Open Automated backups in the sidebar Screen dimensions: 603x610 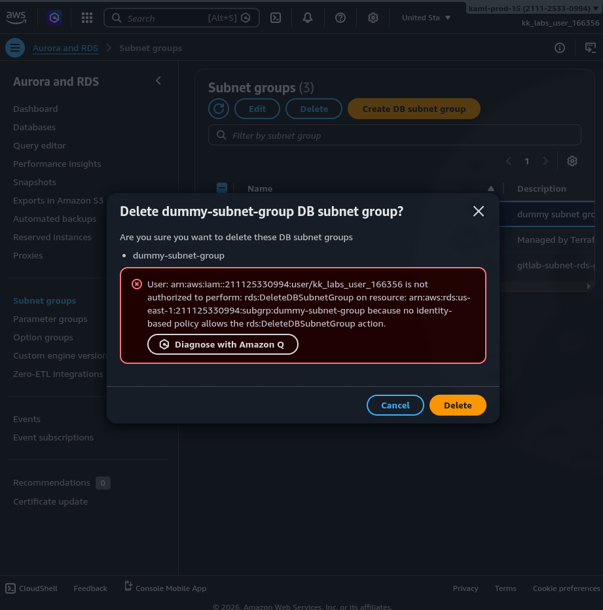coord(54,219)
